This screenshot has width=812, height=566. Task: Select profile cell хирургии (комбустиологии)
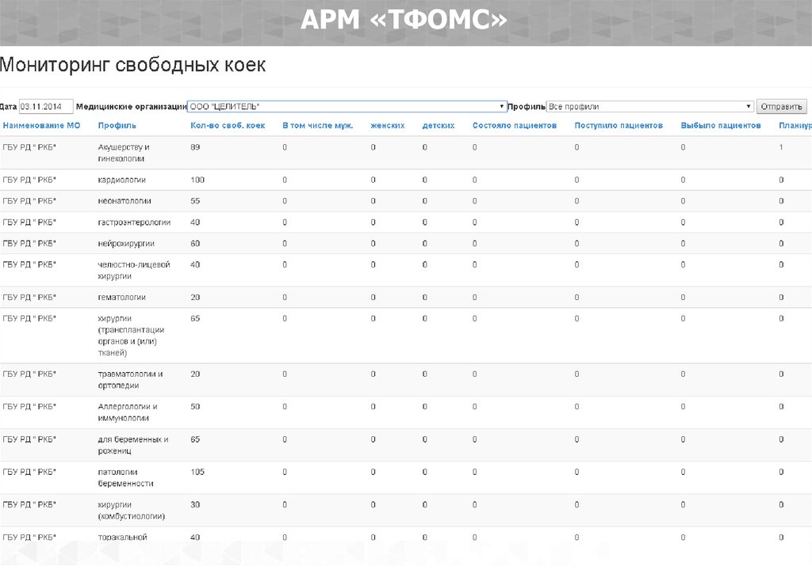click(x=131, y=510)
